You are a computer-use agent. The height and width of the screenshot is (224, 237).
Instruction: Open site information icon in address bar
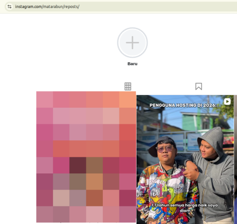pyautogui.click(x=9, y=7)
